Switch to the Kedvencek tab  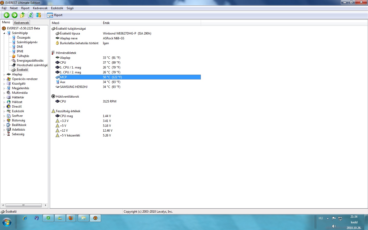21,23
